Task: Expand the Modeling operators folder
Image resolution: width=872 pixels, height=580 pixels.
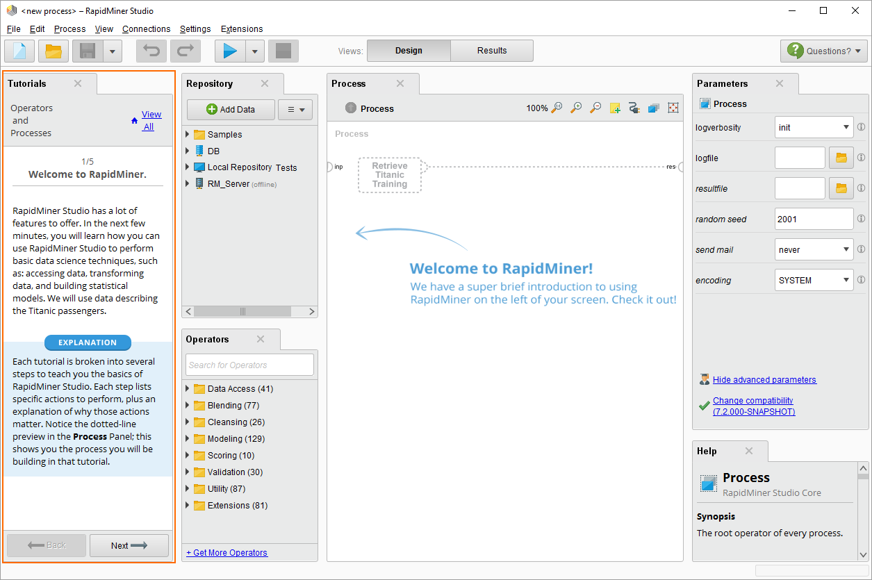Action: [188, 438]
